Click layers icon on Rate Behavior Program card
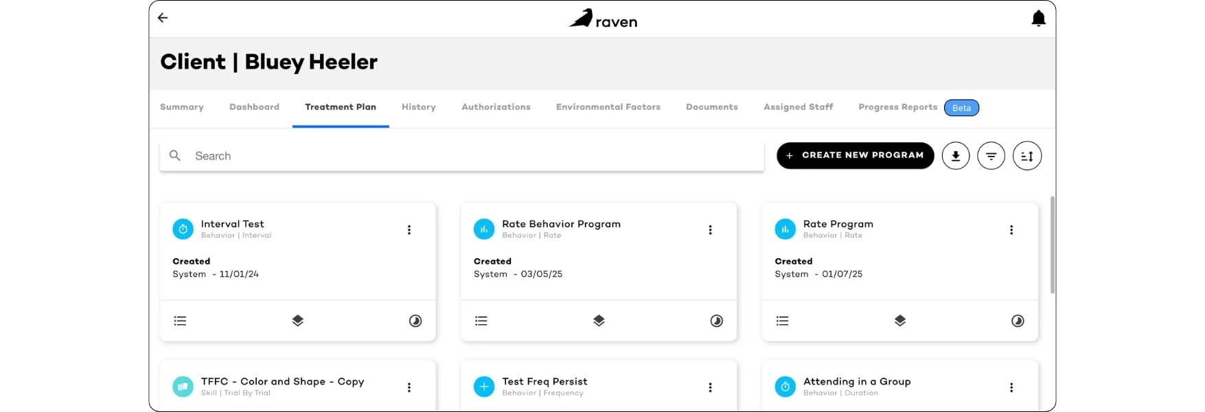Image resolution: width=1205 pixels, height=412 pixels. click(x=599, y=321)
